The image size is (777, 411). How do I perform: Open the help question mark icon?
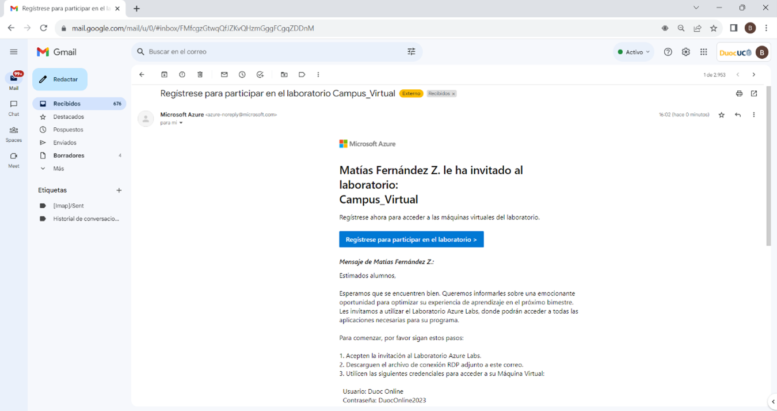[668, 52]
